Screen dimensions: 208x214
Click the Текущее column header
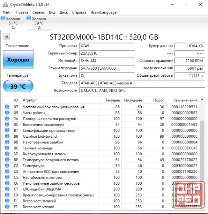click(110, 100)
